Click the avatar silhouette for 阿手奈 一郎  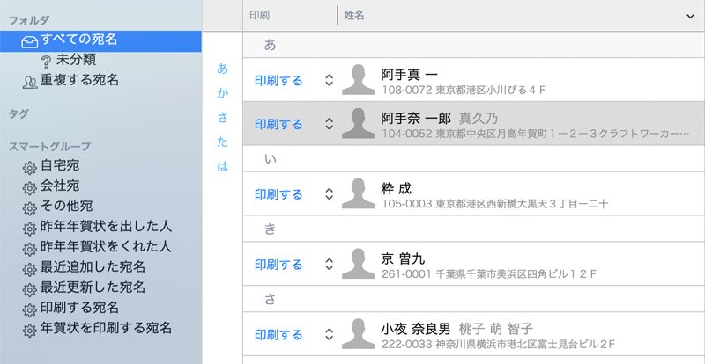click(x=358, y=123)
